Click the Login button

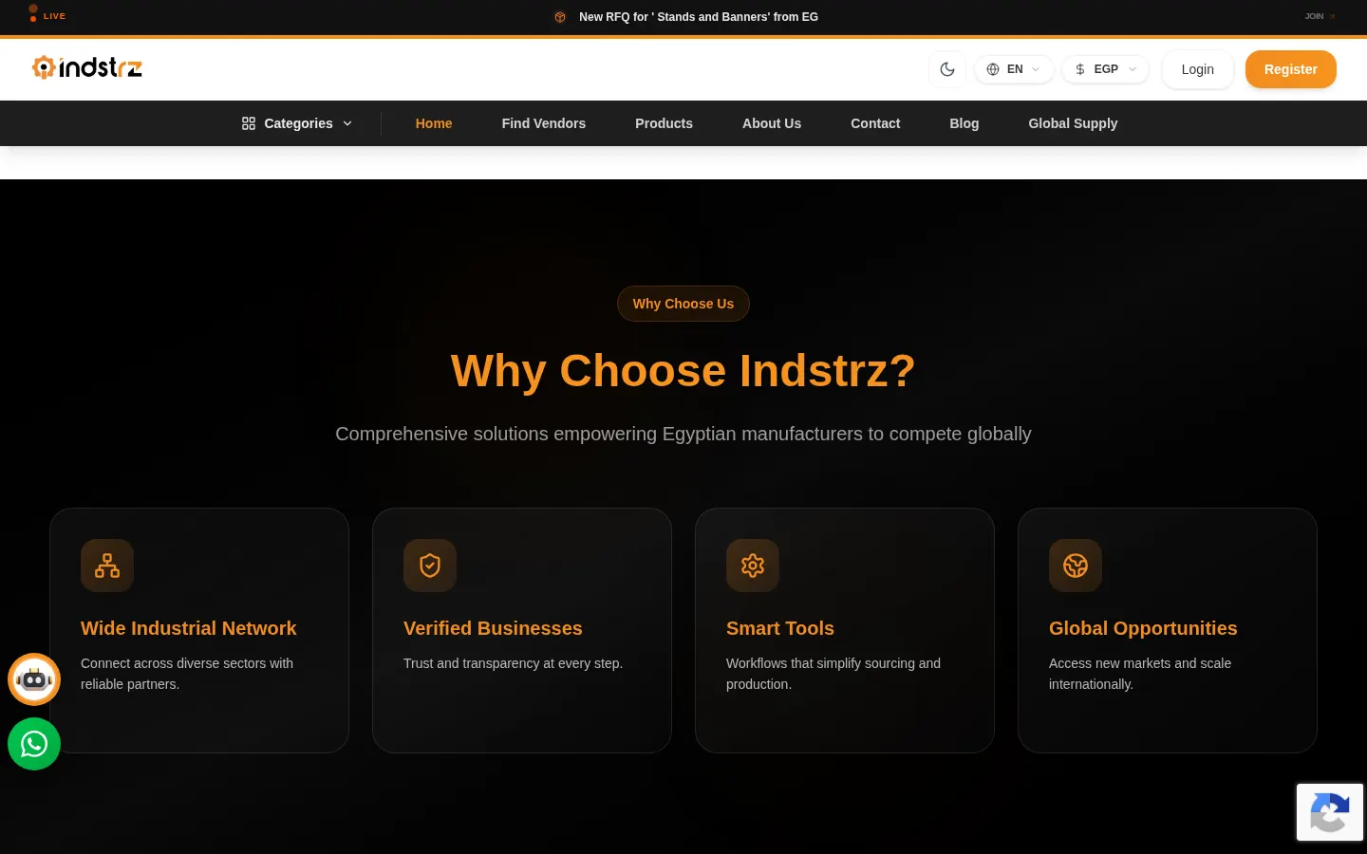[1197, 69]
